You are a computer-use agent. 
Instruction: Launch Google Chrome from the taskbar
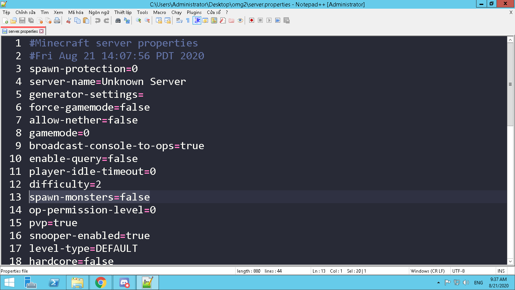tap(101, 282)
